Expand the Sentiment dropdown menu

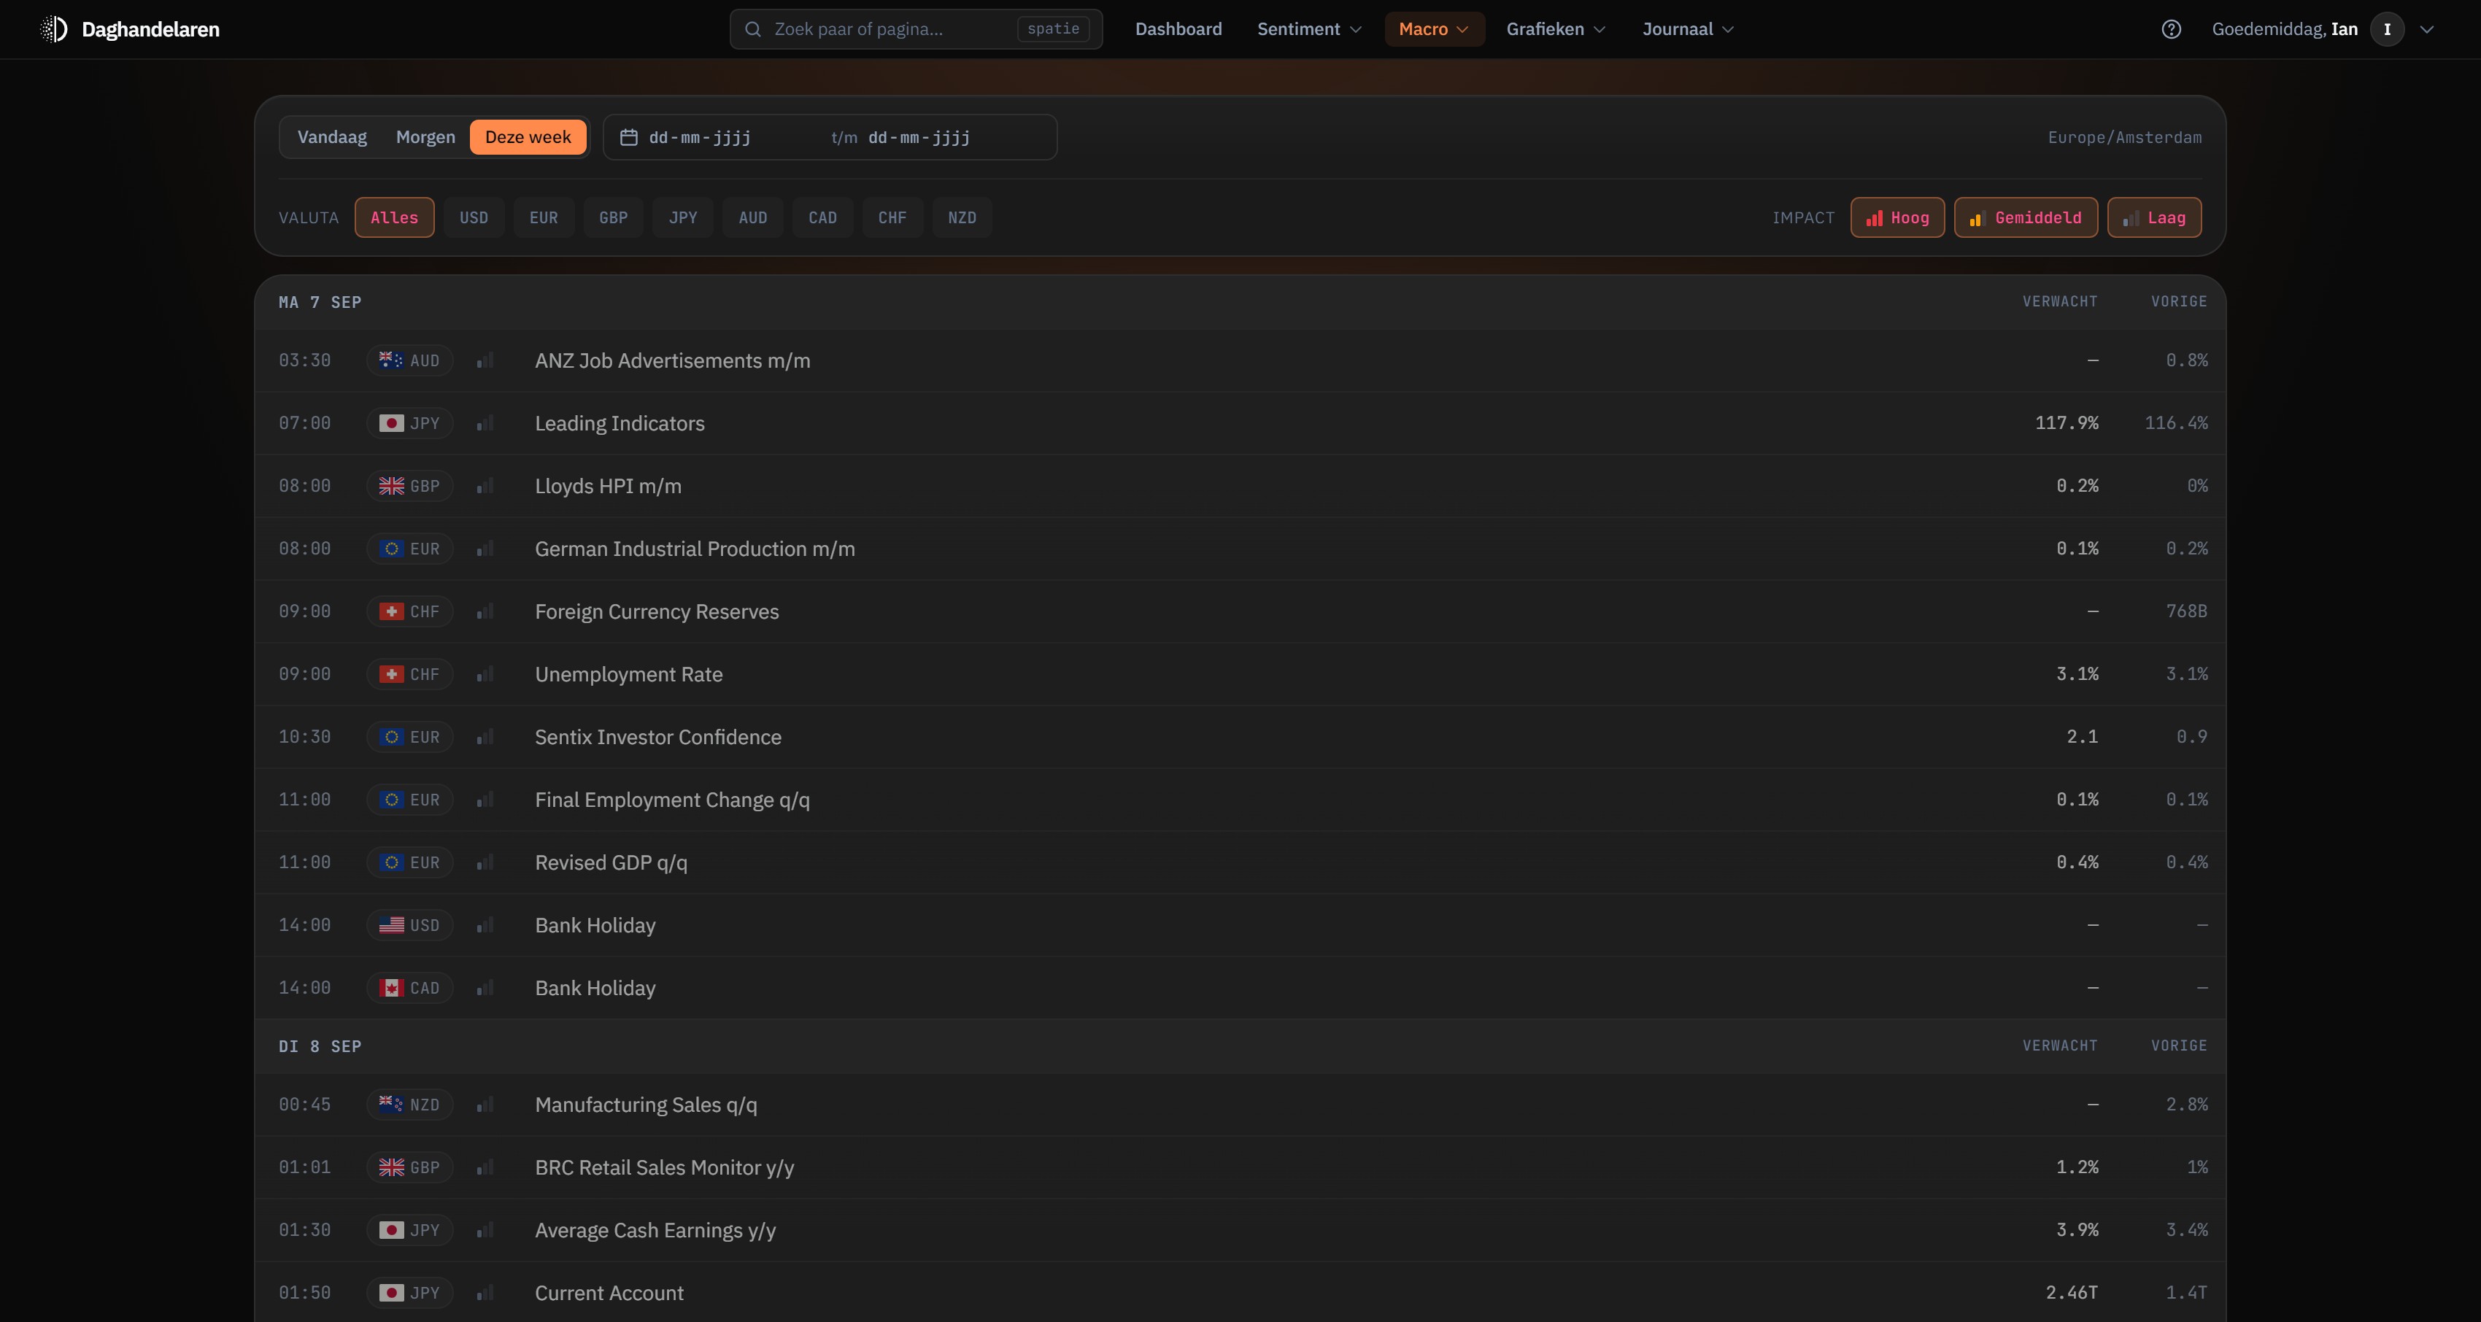pos(1309,29)
